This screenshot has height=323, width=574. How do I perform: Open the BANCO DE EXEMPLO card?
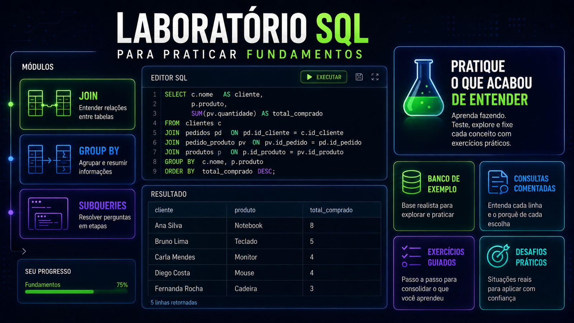434,196
